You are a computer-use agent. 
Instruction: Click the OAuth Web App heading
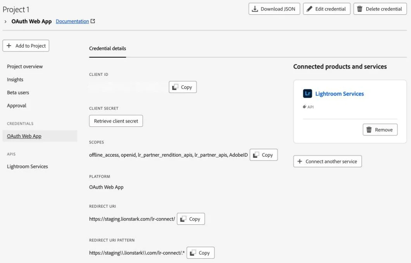[31, 21]
